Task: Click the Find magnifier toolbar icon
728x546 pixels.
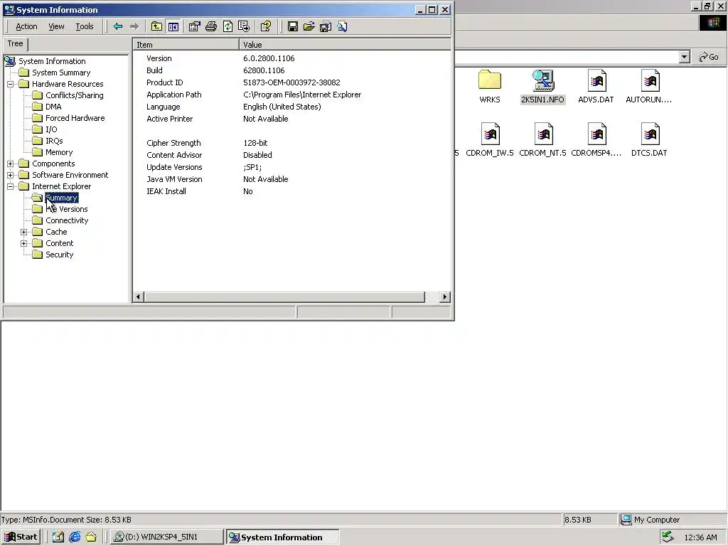Action: [342, 26]
